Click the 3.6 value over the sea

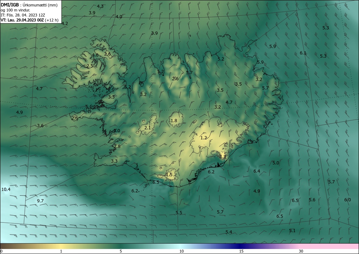pos(40,126)
